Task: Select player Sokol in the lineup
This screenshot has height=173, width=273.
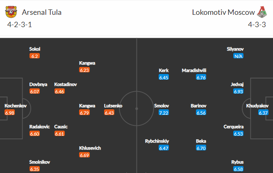Action: (x=35, y=49)
